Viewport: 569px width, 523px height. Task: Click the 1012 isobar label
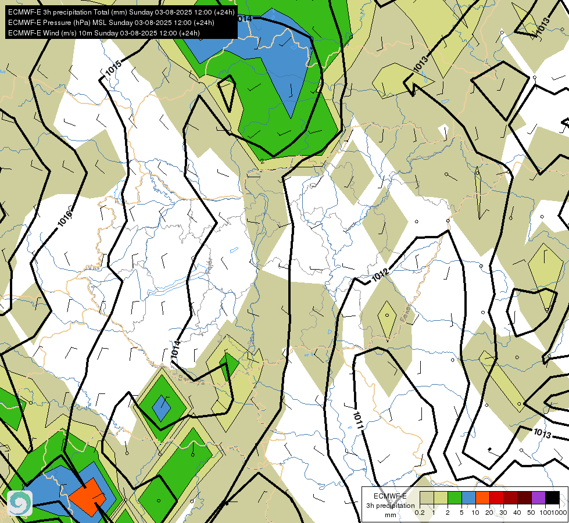(380, 276)
